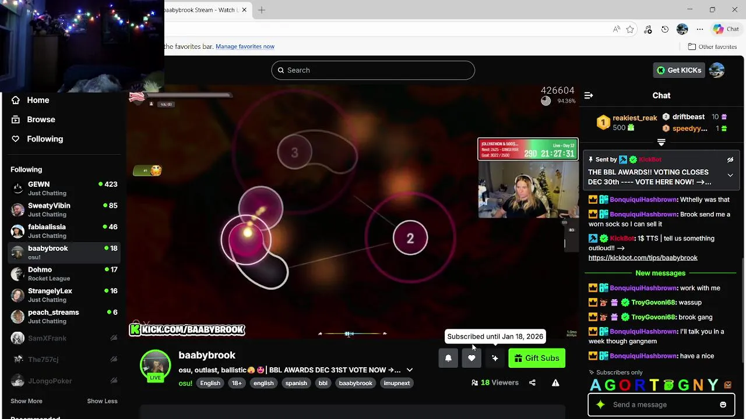Open Edge Settings and more menu
746x419 pixels.
point(699,29)
